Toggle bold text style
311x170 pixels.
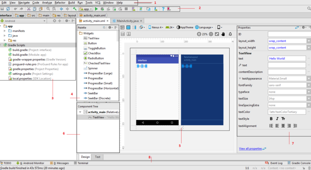pos(271,119)
